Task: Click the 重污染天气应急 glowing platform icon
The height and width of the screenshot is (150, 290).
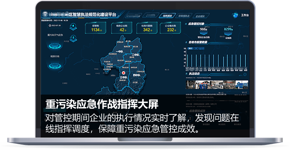Action: (55, 46)
